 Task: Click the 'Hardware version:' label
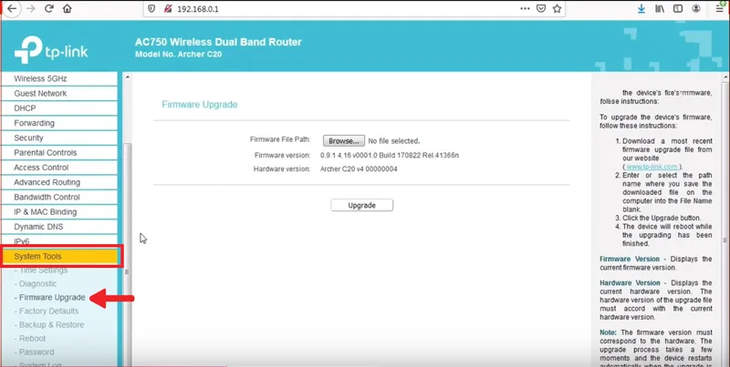282,169
